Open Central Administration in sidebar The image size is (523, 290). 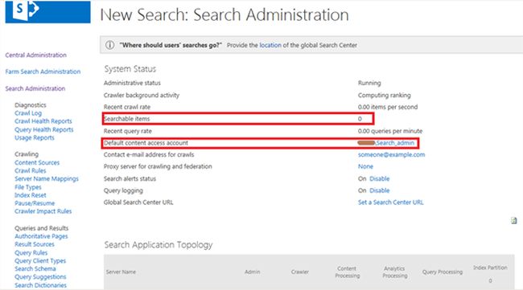(35, 55)
